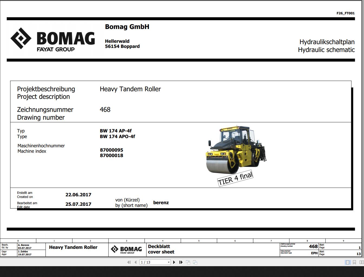Screen dimensions: 364x277
Task: Click machine index 87000095
Action: click(x=112, y=150)
